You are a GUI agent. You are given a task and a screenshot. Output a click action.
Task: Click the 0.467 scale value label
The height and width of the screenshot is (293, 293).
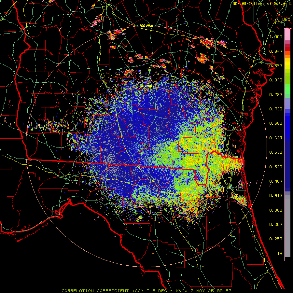click(x=276, y=181)
